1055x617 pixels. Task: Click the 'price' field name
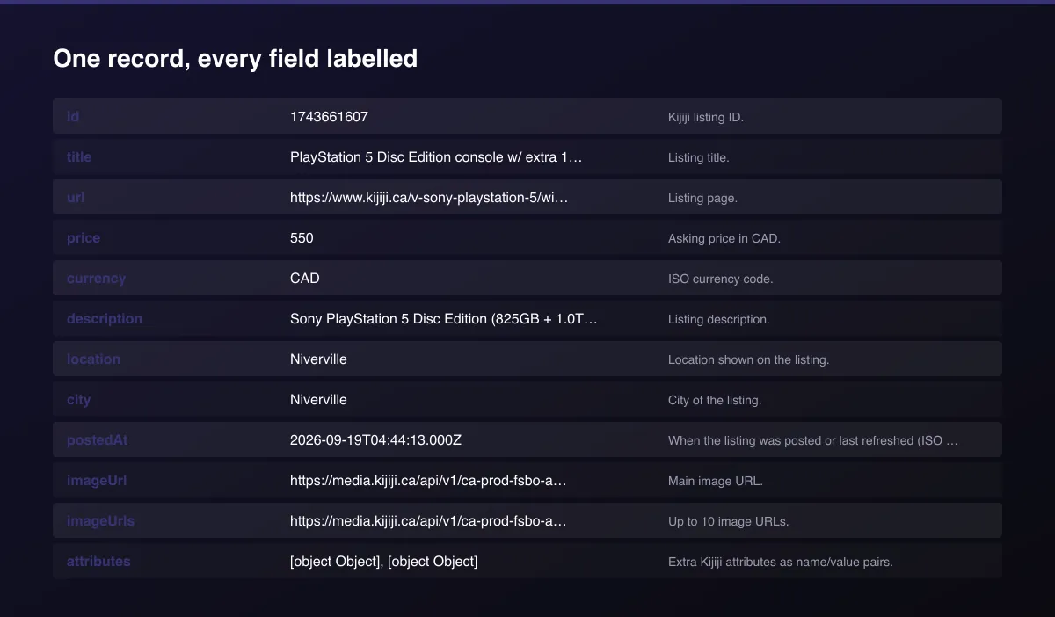84,237
